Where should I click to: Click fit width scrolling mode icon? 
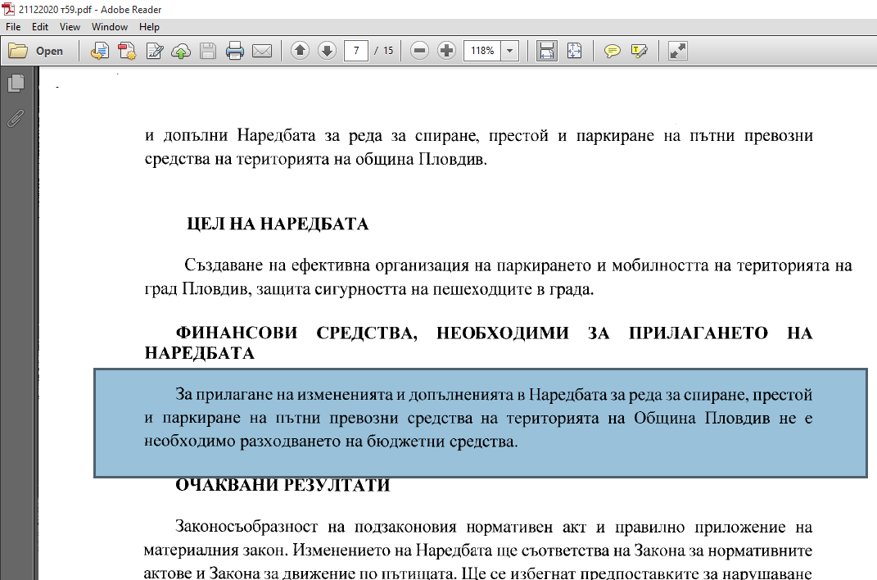click(547, 51)
